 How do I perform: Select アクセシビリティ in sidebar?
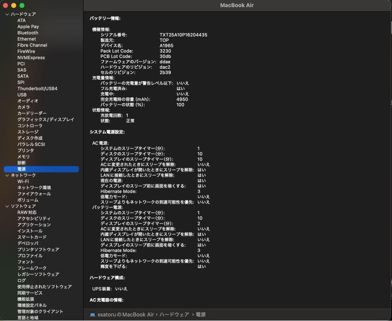click(34, 219)
